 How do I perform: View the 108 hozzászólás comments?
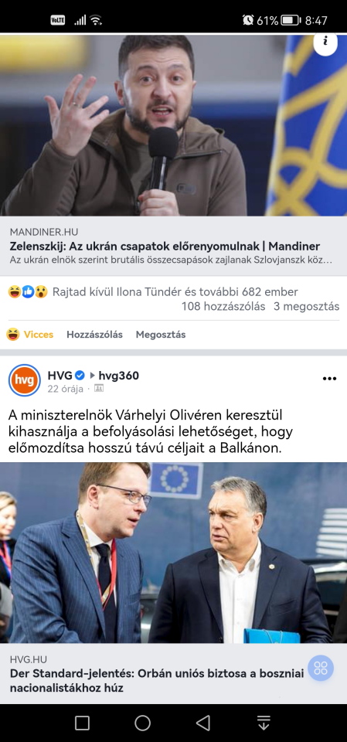click(223, 306)
